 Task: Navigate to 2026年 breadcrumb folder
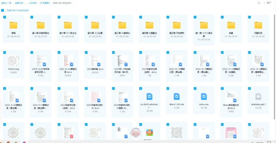tap(33, 2)
